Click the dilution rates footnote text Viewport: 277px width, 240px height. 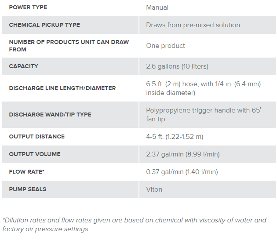point(134,225)
